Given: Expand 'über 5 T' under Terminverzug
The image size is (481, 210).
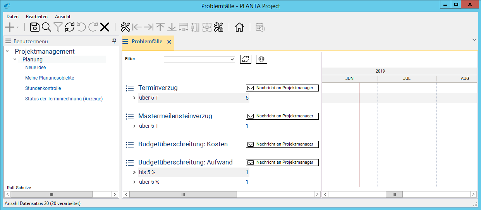Looking at the screenshot, I should coord(134,98).
